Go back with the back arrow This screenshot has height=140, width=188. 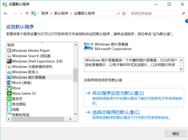(x=6, y=13)
